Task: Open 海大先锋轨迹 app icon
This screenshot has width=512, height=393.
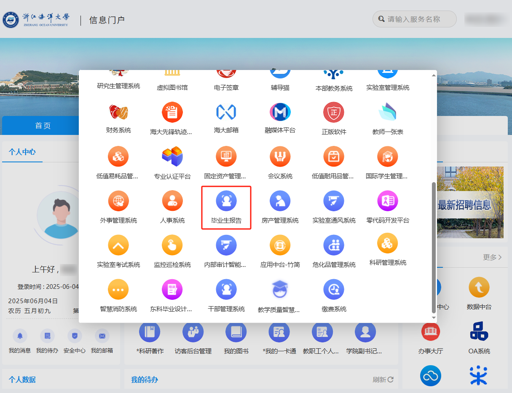Action: (172, 113)
